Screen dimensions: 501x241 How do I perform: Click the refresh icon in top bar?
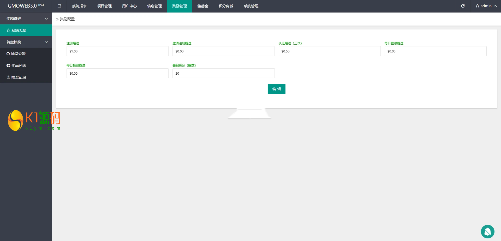[463, 6]
